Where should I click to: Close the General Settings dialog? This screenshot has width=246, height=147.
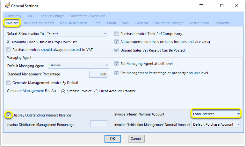tap(236, 6)
